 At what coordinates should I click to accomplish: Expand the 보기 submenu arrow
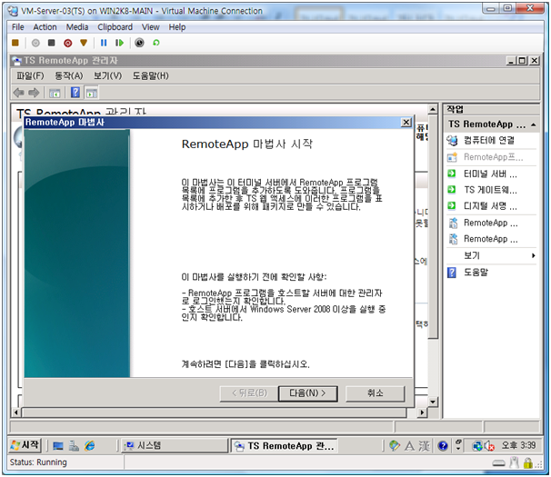click(x=534, y=255)
